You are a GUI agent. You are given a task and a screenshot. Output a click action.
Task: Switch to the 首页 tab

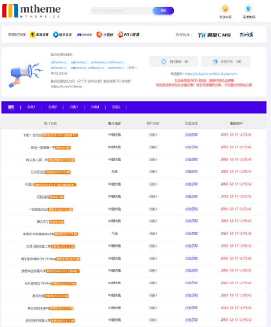click(x=11, y=107)
